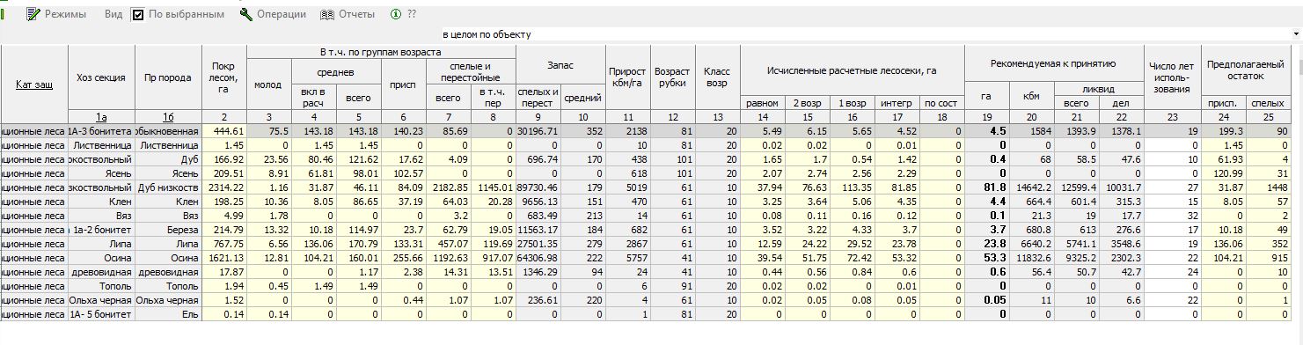This screenshot has height=345, width=1303.
Task: Open the Вид menu
Action: point(113,14)
